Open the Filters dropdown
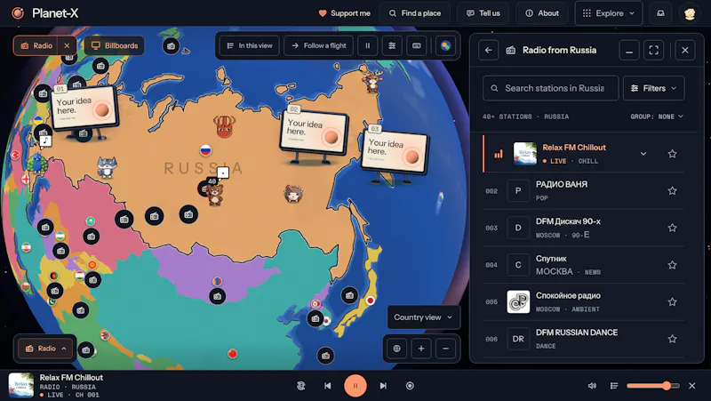This screenshot has height=401, width=711. point(654,88)
